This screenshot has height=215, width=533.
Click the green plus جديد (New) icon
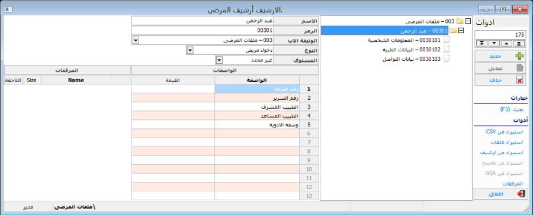(x=520, y=56)
